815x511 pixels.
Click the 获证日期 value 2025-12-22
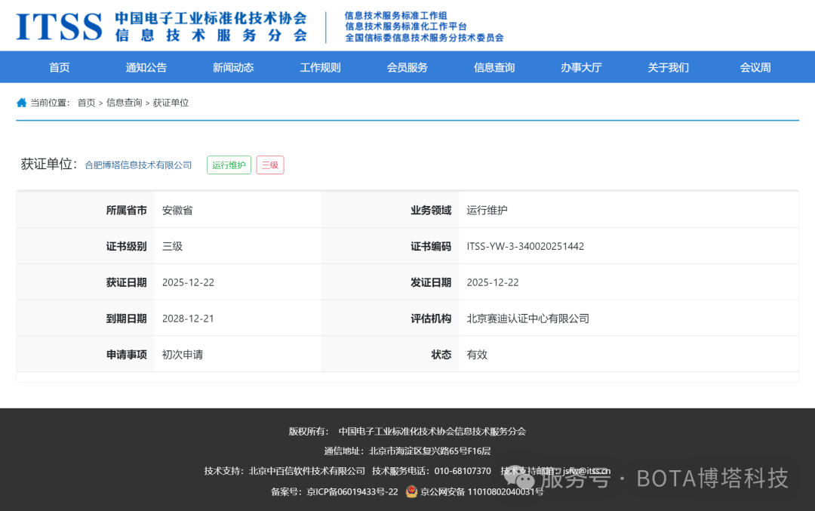click(x=188, y=282)
